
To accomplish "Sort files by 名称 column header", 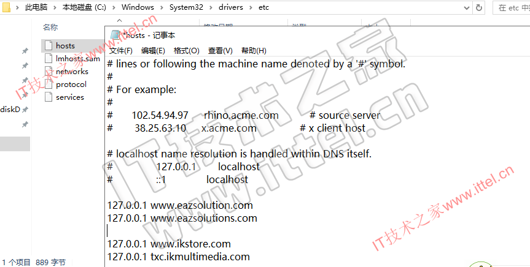I will (50, 28).
